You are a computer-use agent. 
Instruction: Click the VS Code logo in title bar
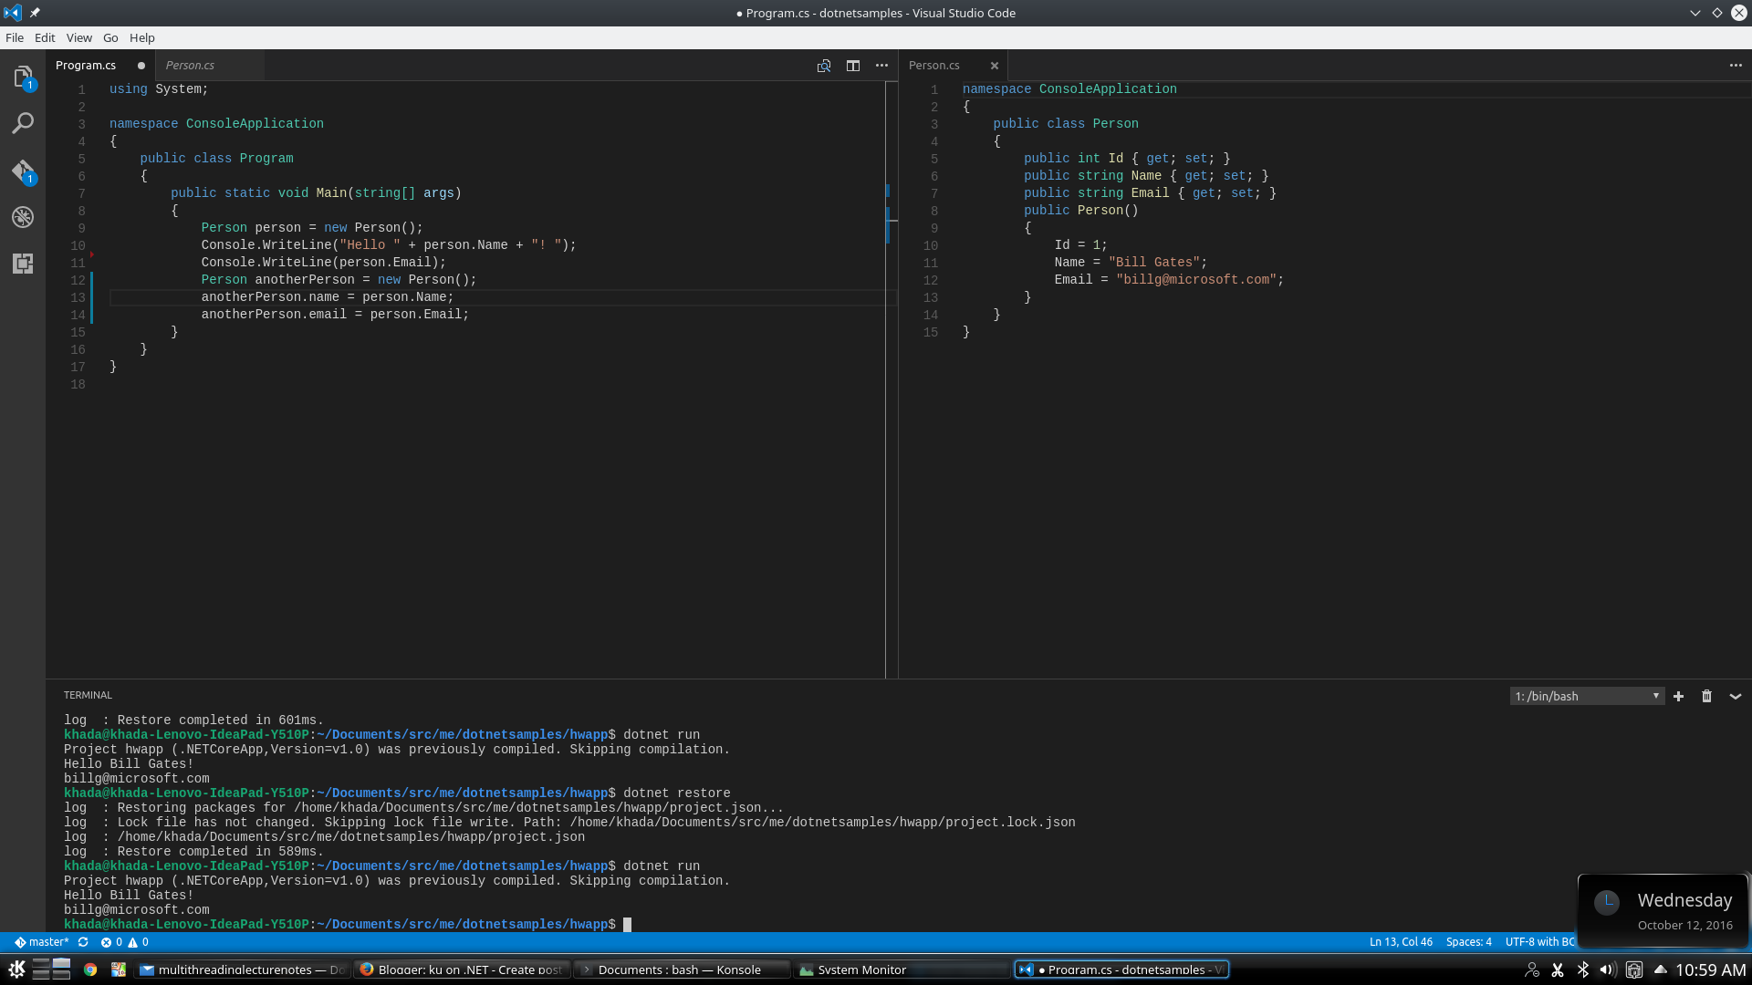[12, 13]
